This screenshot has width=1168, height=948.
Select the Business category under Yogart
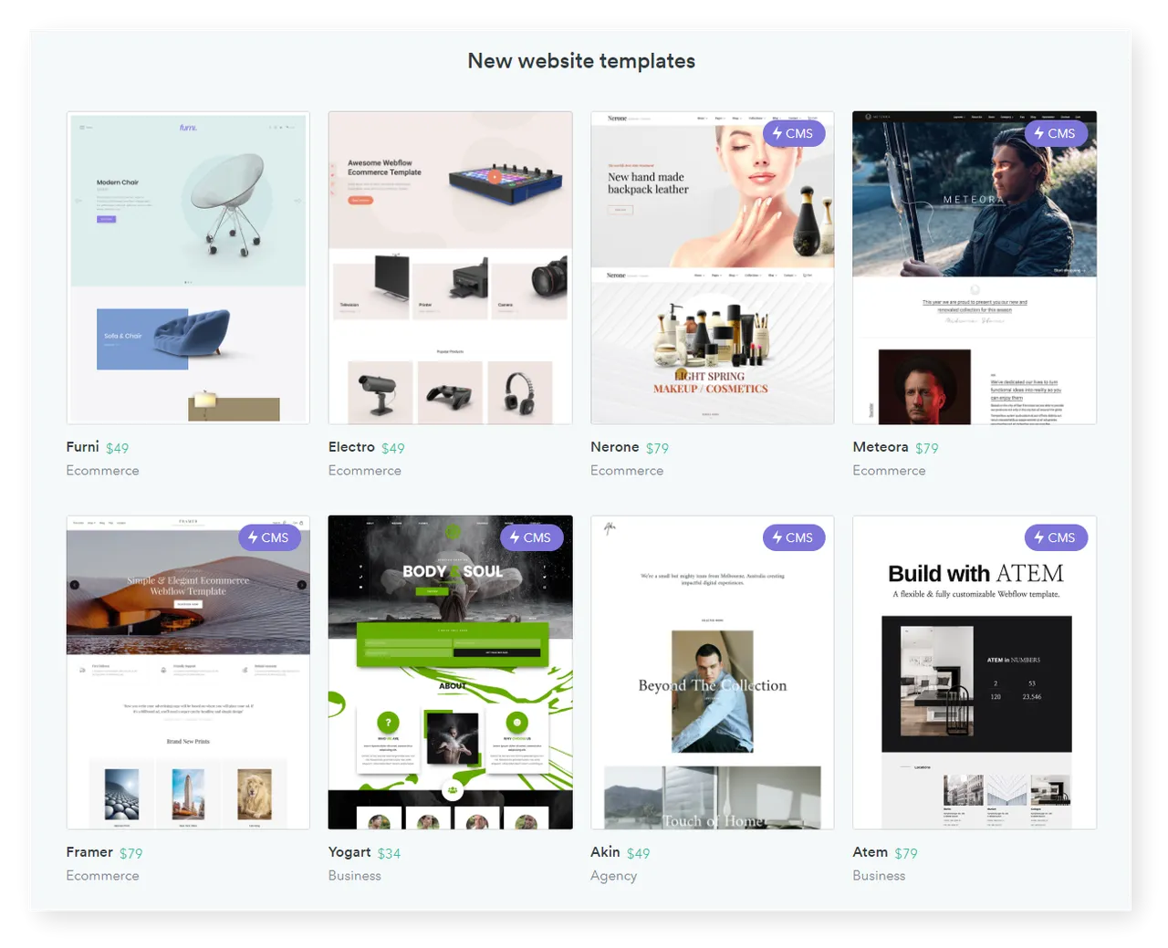click(x=355, y=876)
